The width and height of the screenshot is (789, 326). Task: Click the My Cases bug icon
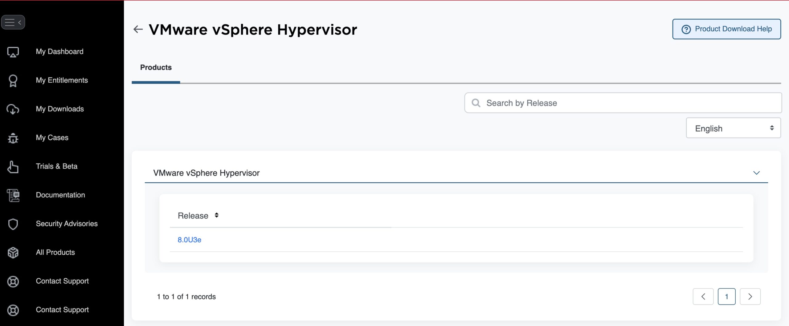pyautogui.click(x=13, y=138)
